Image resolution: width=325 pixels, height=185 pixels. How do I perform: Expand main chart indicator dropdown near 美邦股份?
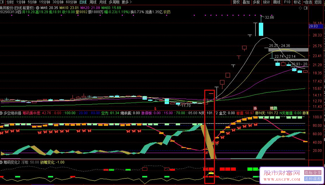click(x=37, y=8)
